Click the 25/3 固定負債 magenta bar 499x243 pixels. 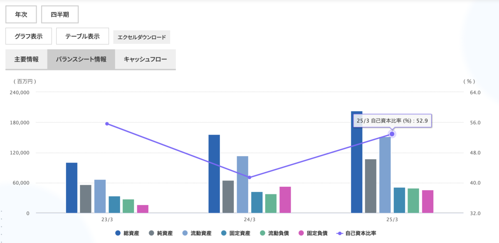[x=428, y=201]
